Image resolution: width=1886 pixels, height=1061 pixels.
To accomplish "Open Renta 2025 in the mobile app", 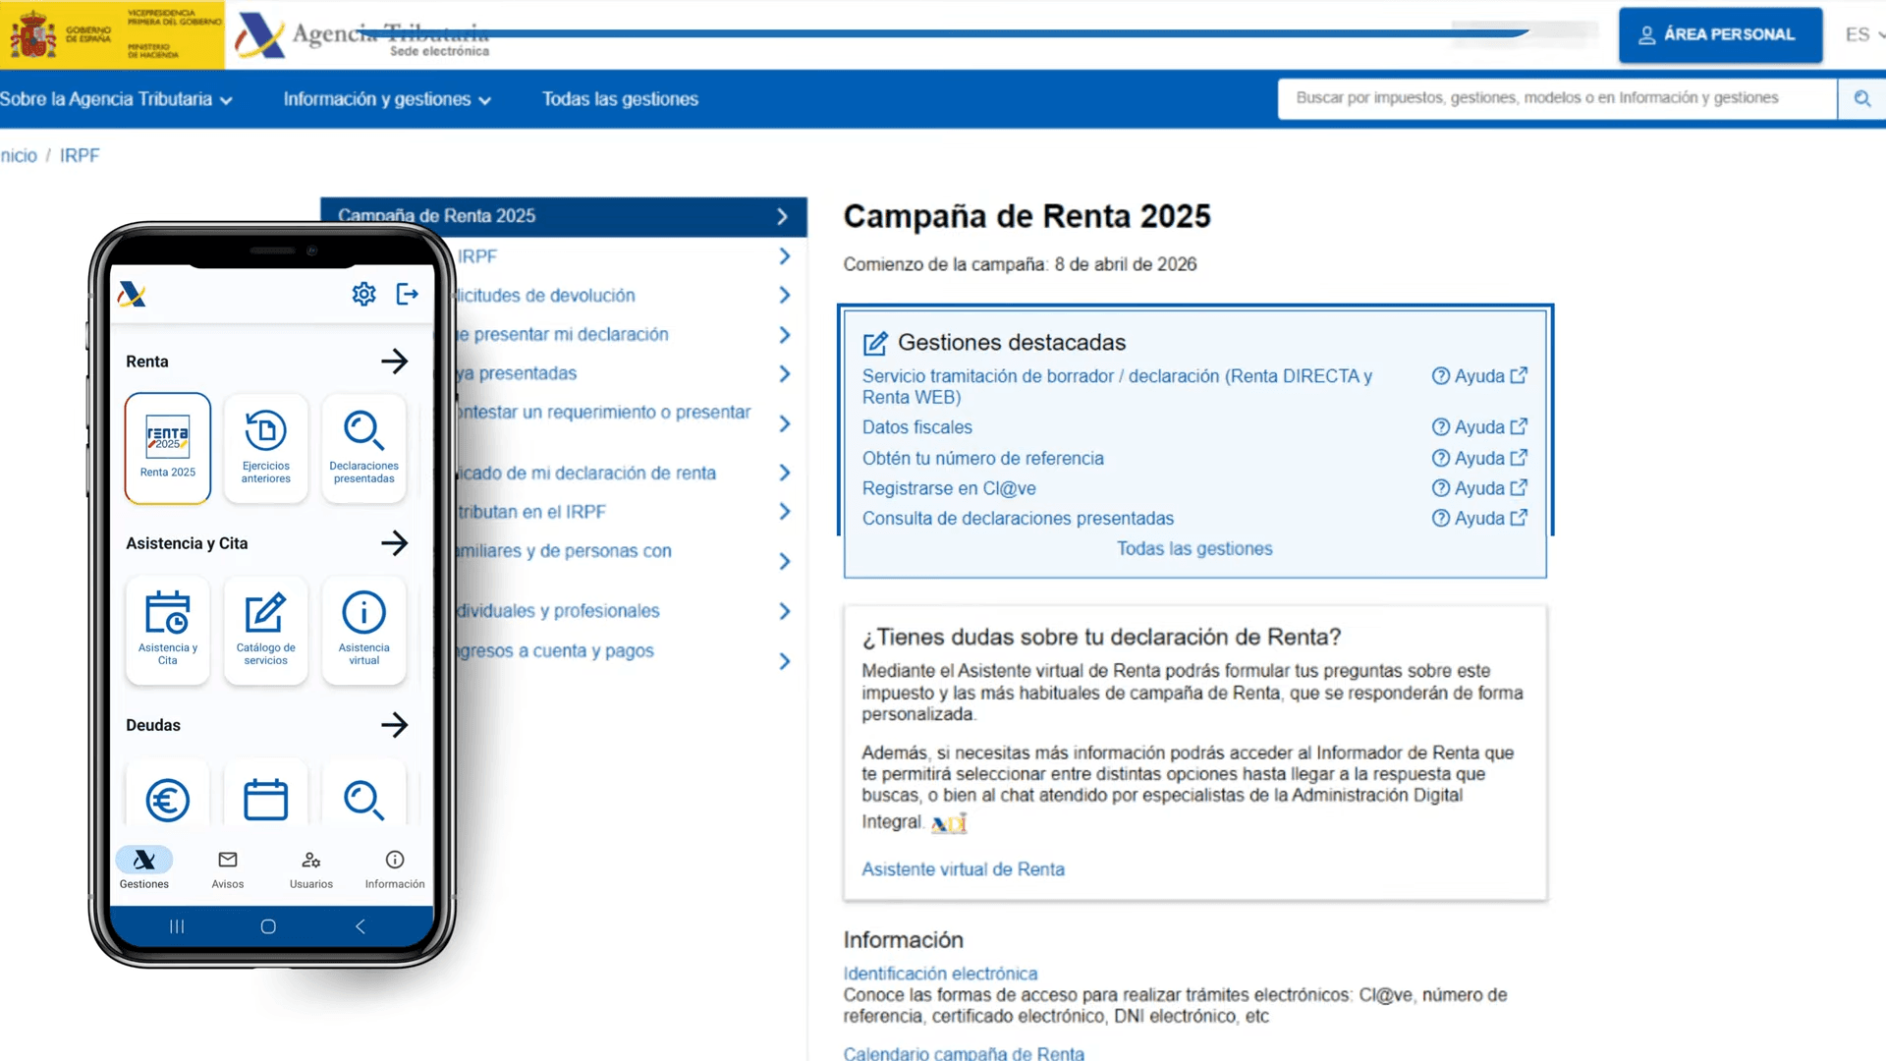I will point(167,448).
